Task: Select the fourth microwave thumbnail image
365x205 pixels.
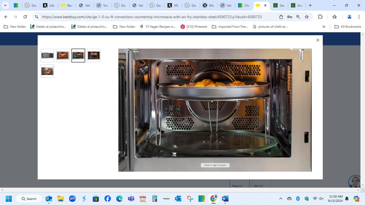Action: coord(94,56)
